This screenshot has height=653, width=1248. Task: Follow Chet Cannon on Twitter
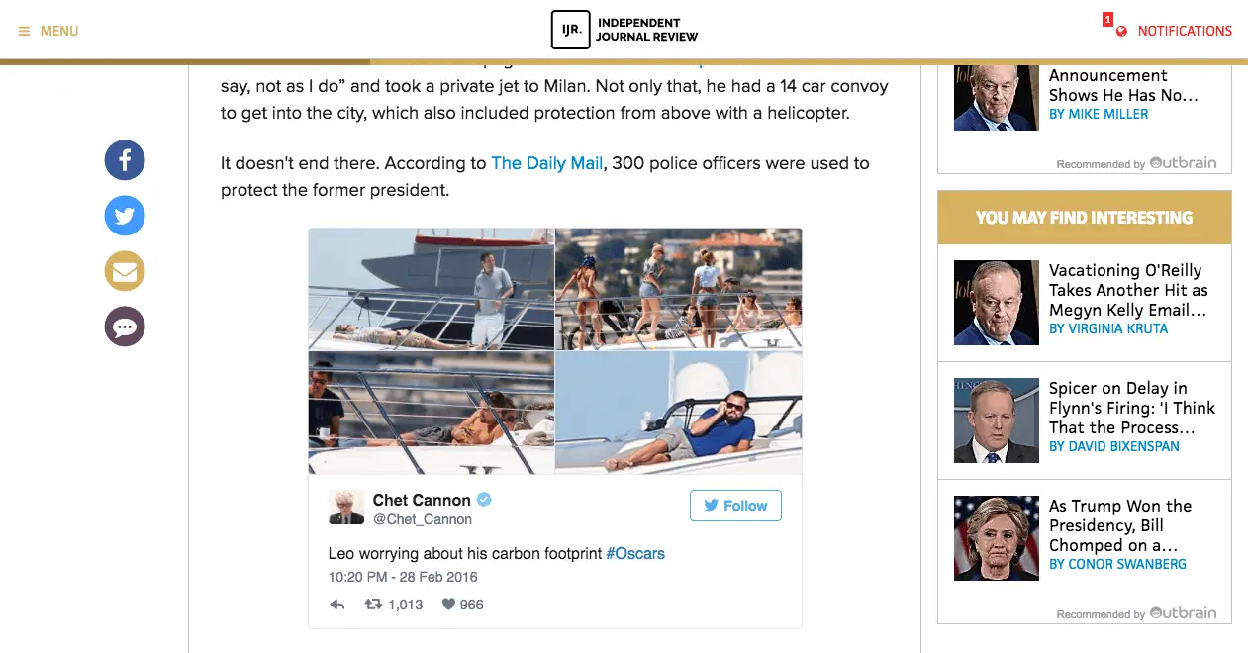tap(735, 506)
